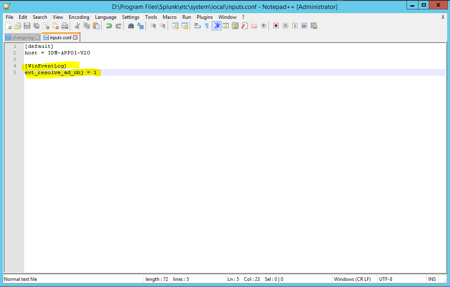Image resolution: width=450 pixels, height=287 pixels.
Task: Click the macro Playback icon
Action: coord(295,26)
